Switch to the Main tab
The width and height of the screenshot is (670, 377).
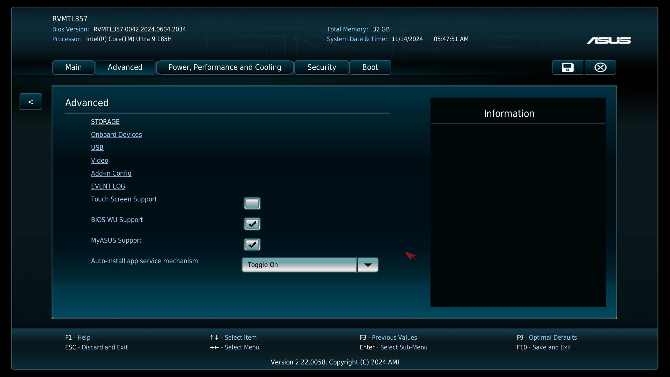73,67
